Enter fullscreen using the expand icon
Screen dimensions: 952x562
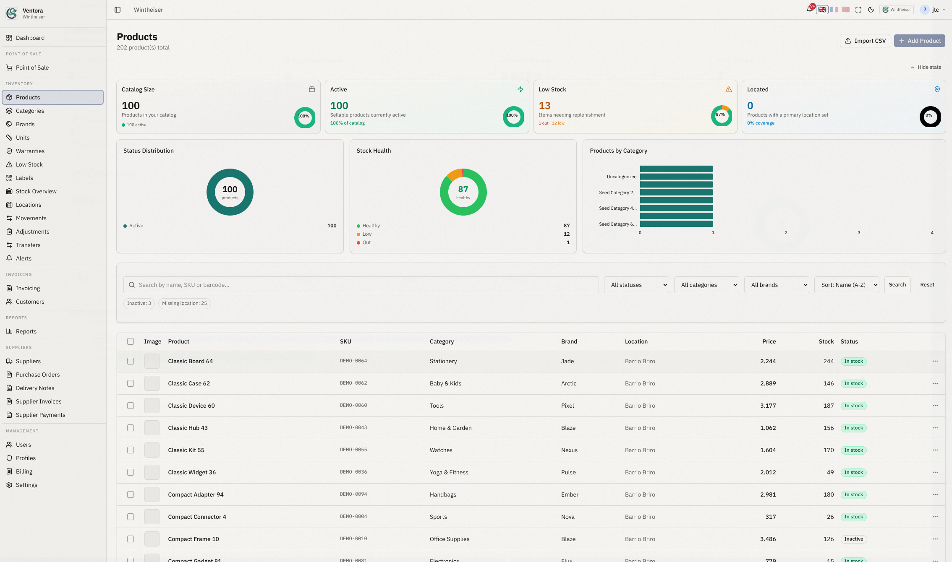point(858,9)
